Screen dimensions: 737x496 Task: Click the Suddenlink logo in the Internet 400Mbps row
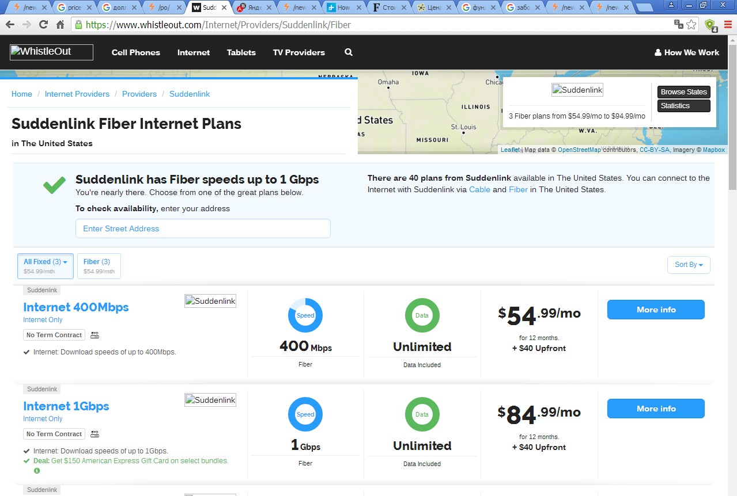pos(210,301)
